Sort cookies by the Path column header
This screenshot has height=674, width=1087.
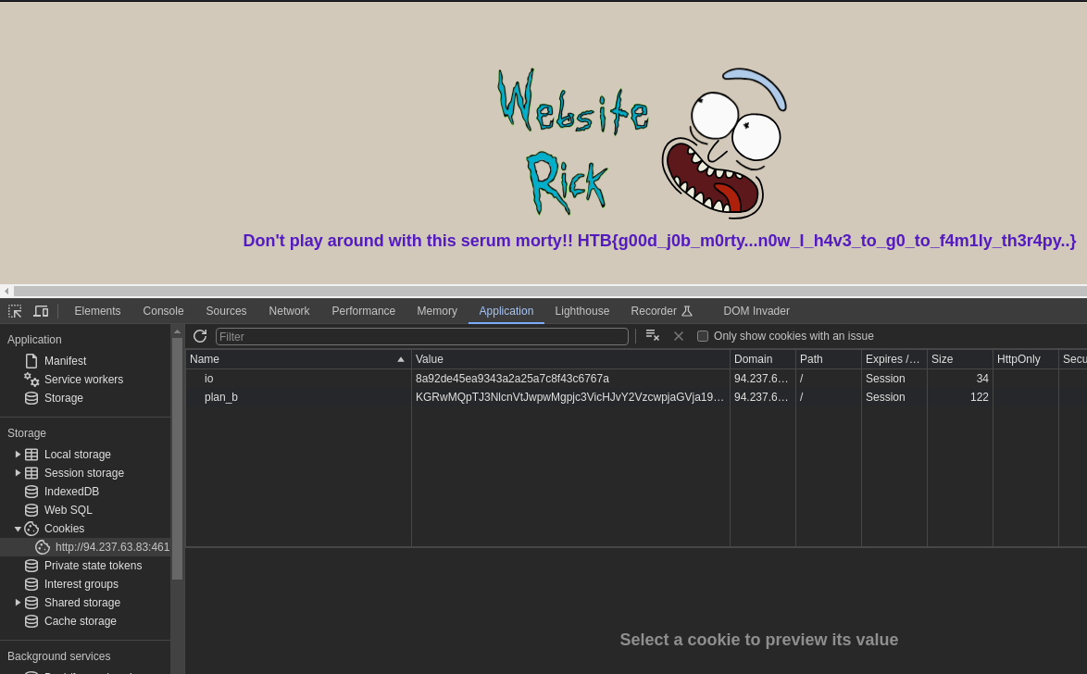tap(829, 359)
